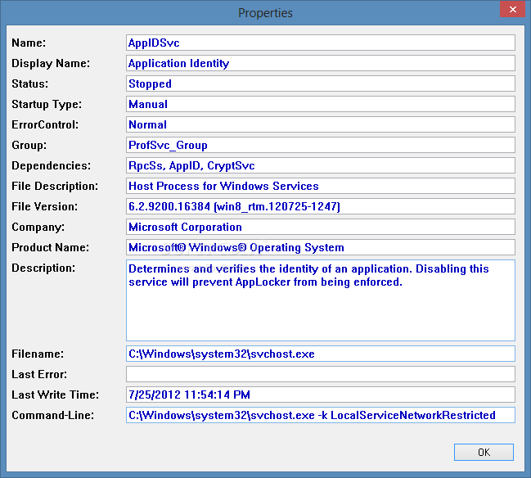Image resolution: width=531 pixels, height=478 pixels.
Task: Click the "Last Write Time:" label
Action: (55, 395)
